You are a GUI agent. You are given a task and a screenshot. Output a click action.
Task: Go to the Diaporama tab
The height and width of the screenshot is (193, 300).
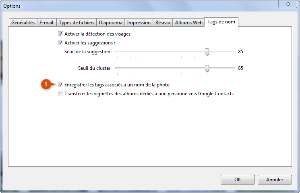coord(111,23)
